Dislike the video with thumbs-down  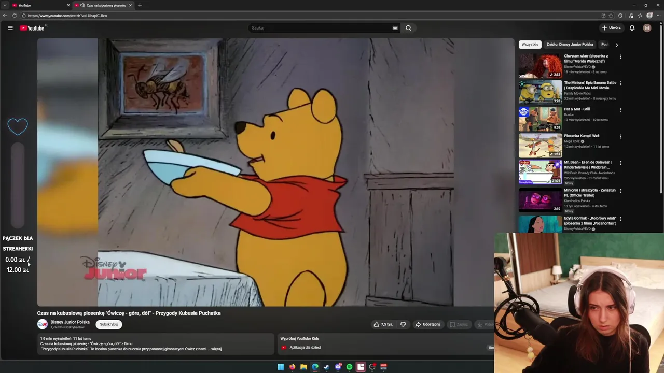[403, 324]
